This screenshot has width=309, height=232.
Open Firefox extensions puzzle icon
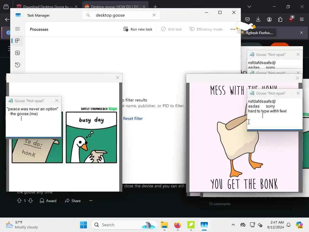coord(280,19)
